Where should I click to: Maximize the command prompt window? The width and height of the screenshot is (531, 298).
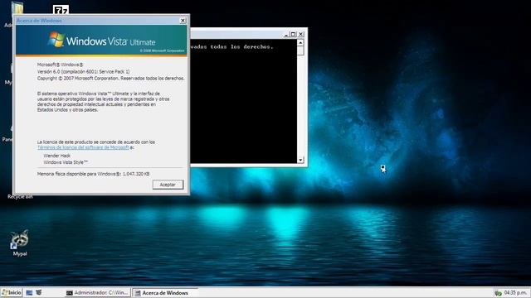[293, 34]
